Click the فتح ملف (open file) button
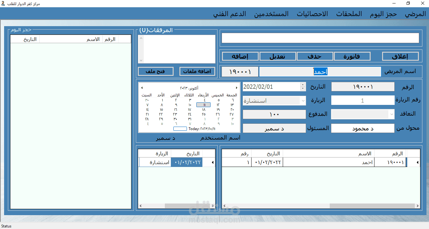This screenshot has width=429, height=229. tap(156, 72)
